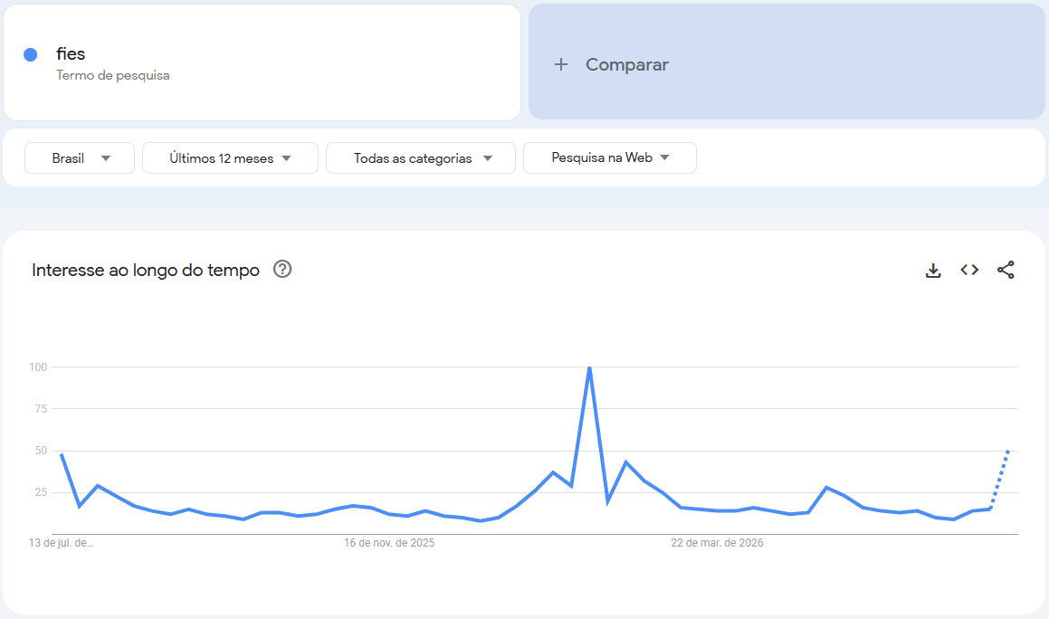
Task: Click the peak point at 100 on the chart
Action: 589,367
